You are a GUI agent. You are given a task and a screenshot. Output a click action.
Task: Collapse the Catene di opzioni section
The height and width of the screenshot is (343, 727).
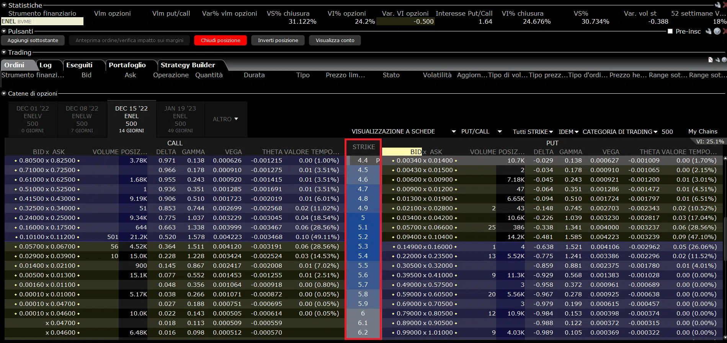[4, 93]
